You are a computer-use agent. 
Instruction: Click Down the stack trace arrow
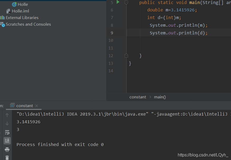(x=7, y=124)
